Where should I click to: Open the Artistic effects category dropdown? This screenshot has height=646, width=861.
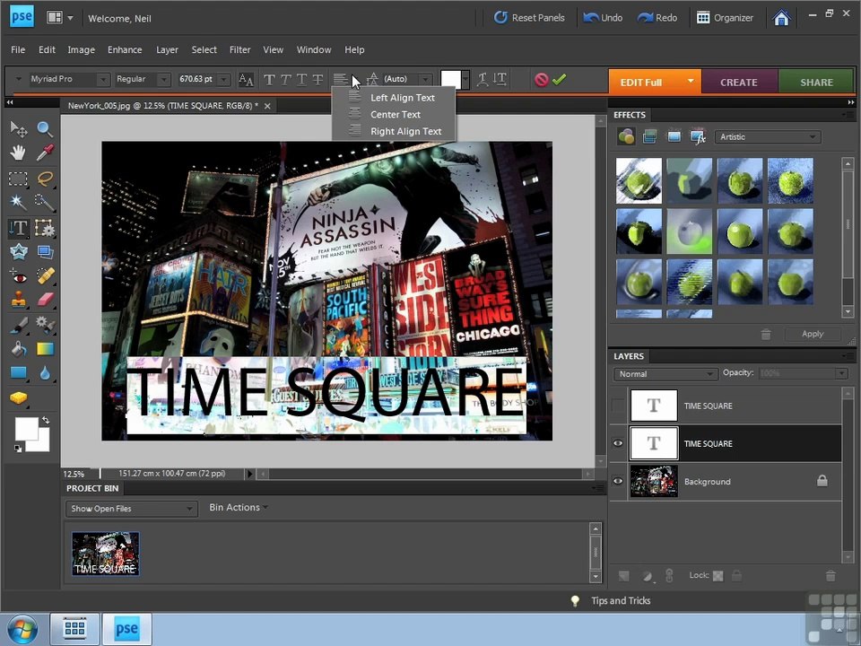[x=768, y=136]
